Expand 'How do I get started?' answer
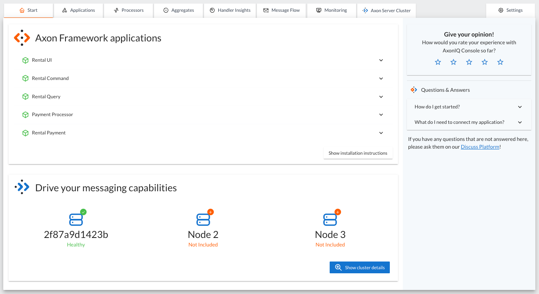 [469, 107]
